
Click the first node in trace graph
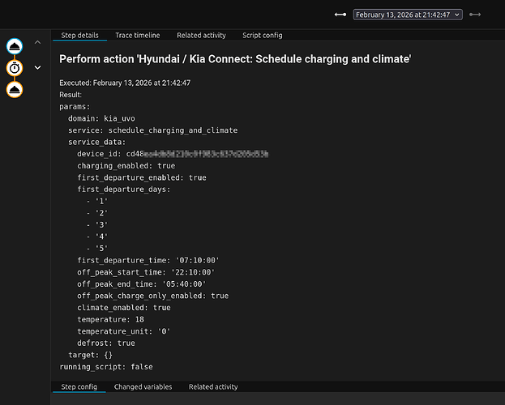tap(15, 46)
